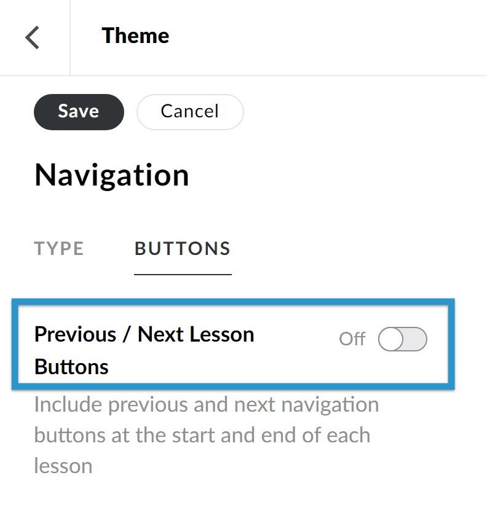Switch to the TYPE tab

[59, 248]
